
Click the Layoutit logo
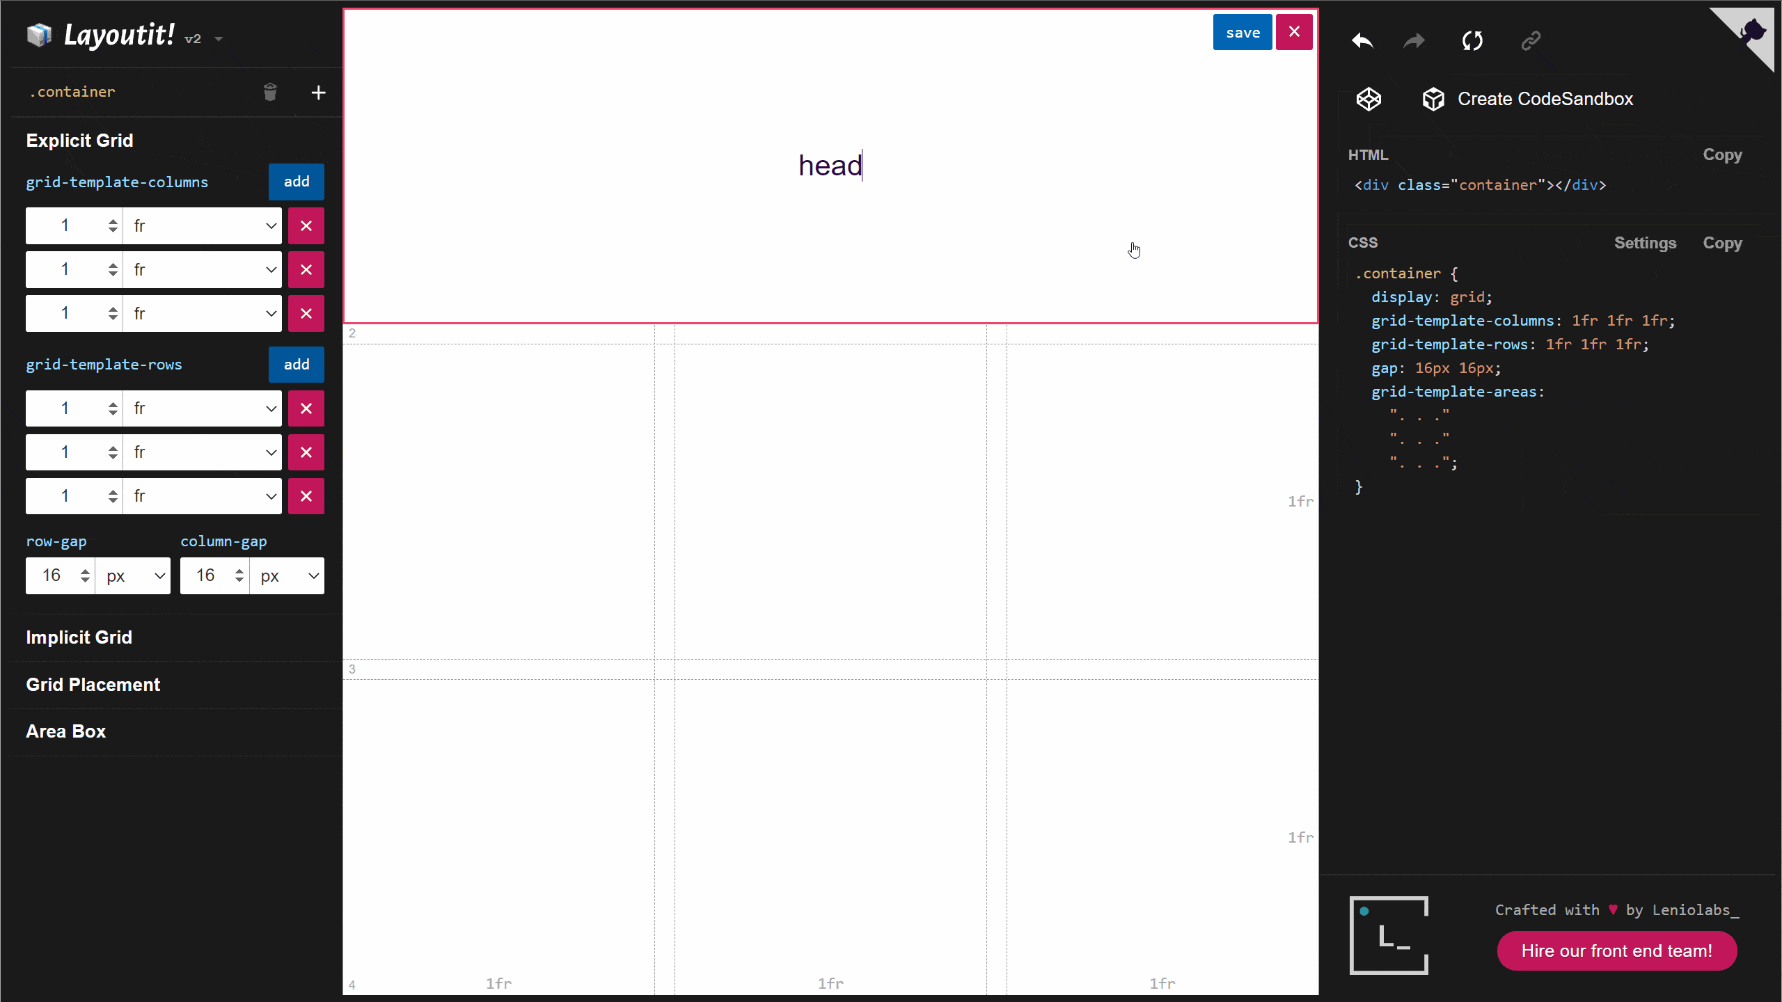(x=38, y=35)
